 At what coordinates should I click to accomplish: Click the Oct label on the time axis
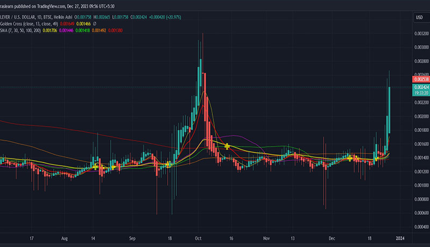[x=198, y=237]
